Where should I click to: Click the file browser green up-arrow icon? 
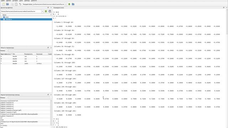46,11
